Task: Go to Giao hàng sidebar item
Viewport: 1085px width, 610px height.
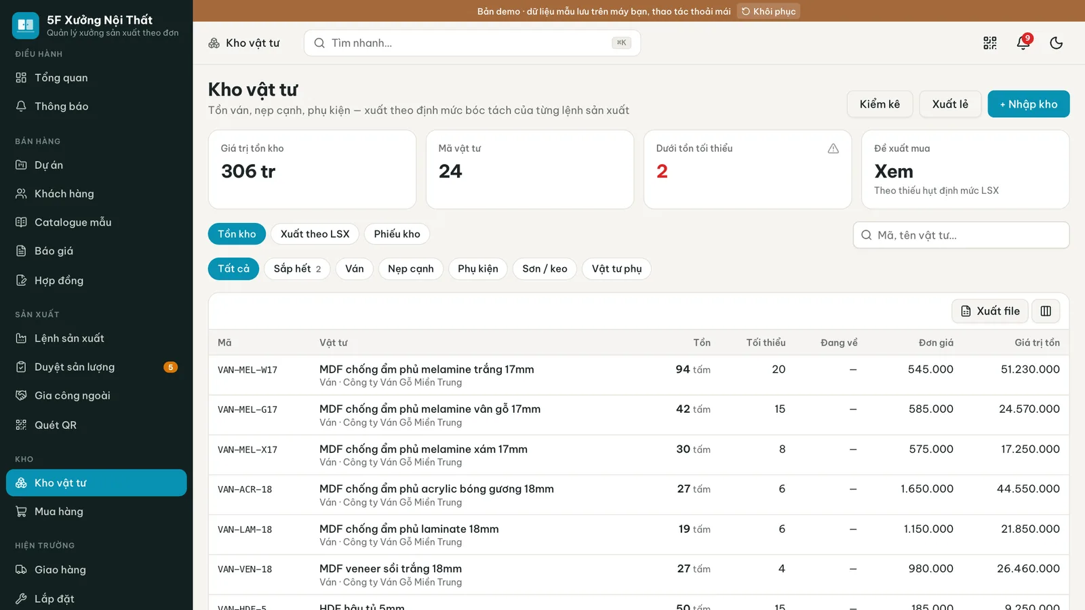Action: point(96,570)
